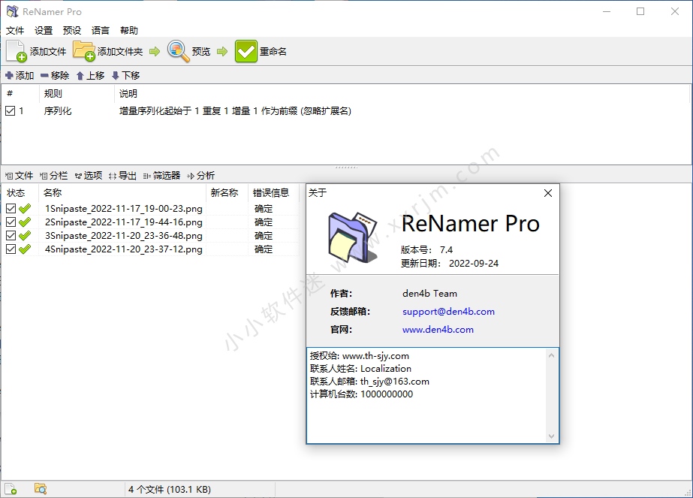Open the 预设 presets menu

(72, 31)
